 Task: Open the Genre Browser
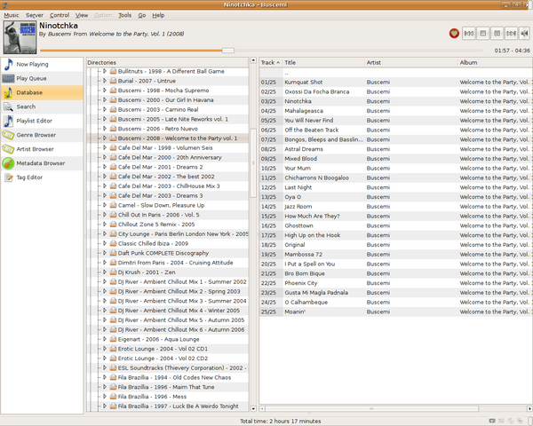click(42, 135)
